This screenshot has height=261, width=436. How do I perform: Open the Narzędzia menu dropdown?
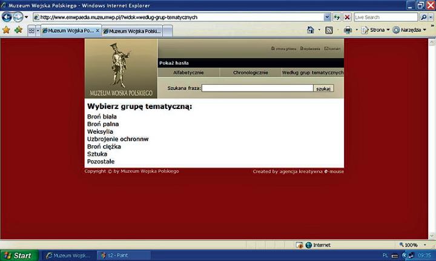(x=409, y=30)
